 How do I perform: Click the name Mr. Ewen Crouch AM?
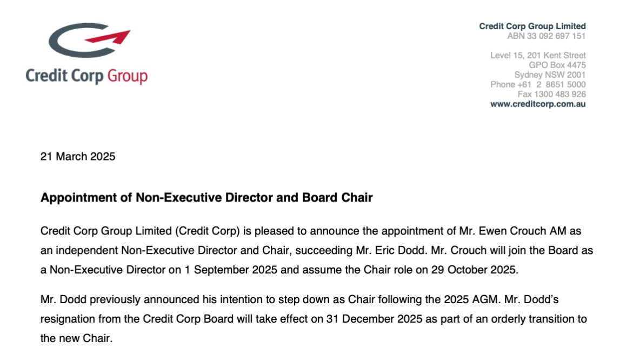tap(512, 231)
